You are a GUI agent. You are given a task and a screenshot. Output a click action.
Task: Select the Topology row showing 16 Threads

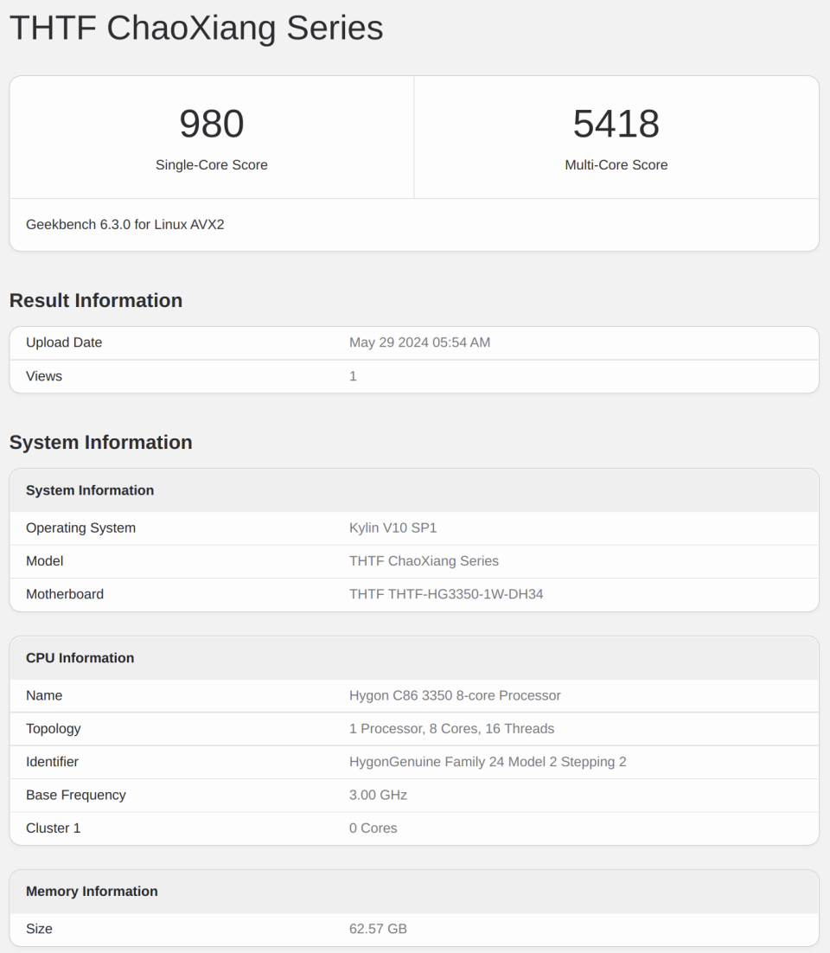[x=451, y=728]
